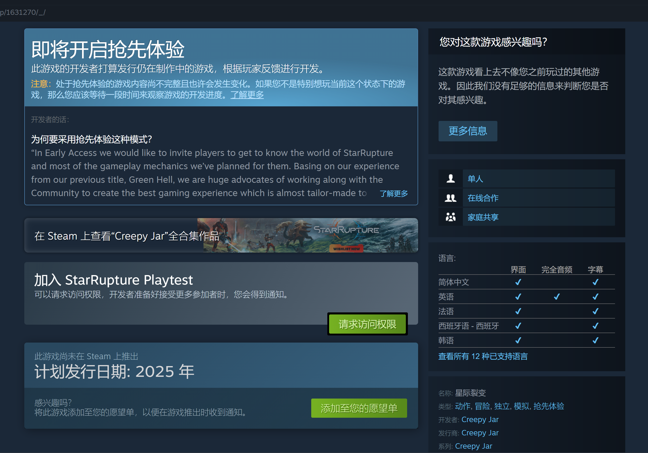648x453 pixels.
Task: Click interface checkmark for 简体中文
Action: (x=518, y=282)
